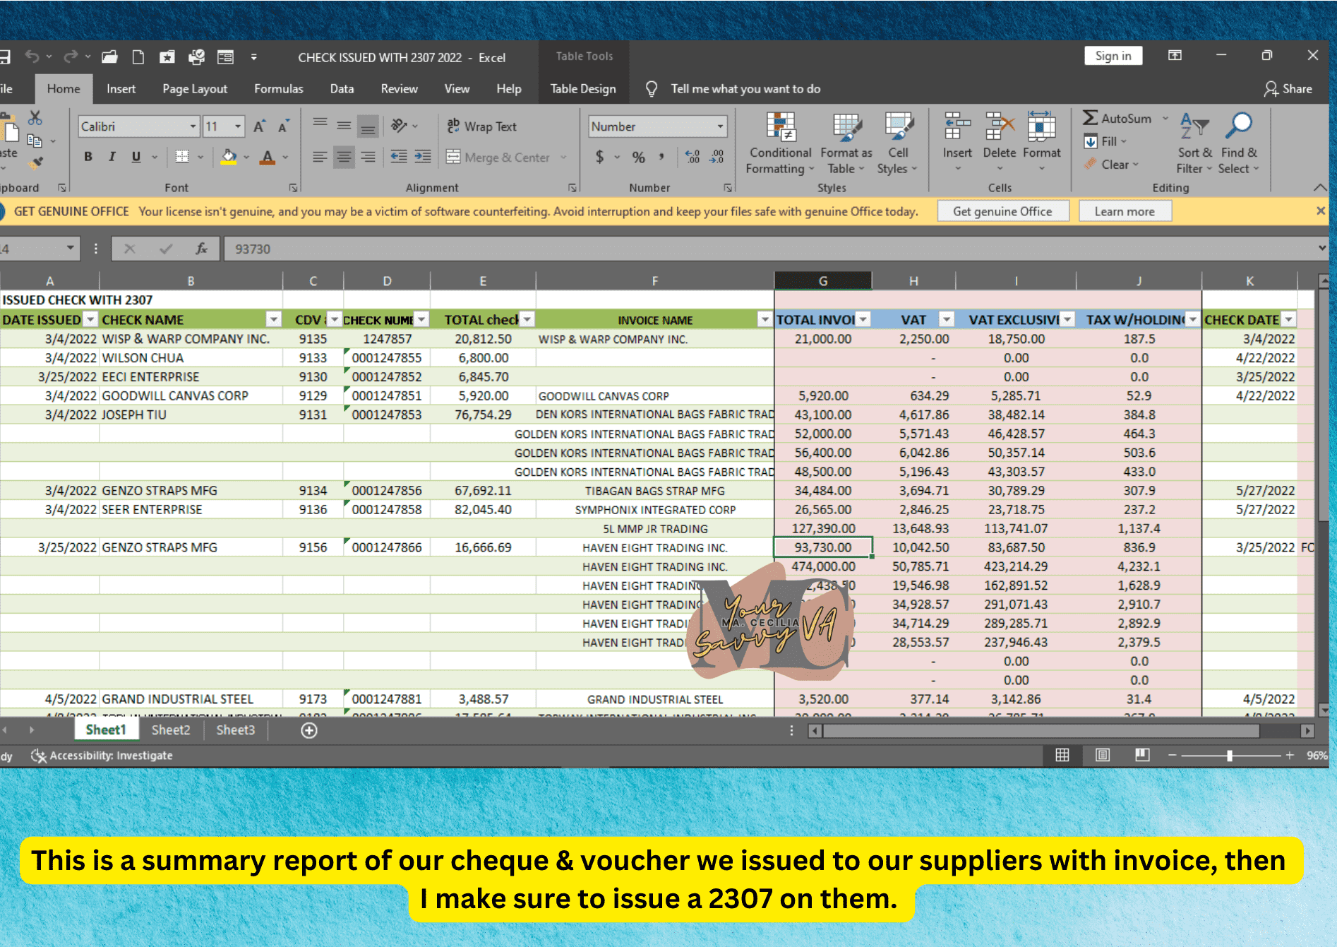Switch to Page Break Preview in status bar
The image size is (1337, 947).
[1142, 755]
